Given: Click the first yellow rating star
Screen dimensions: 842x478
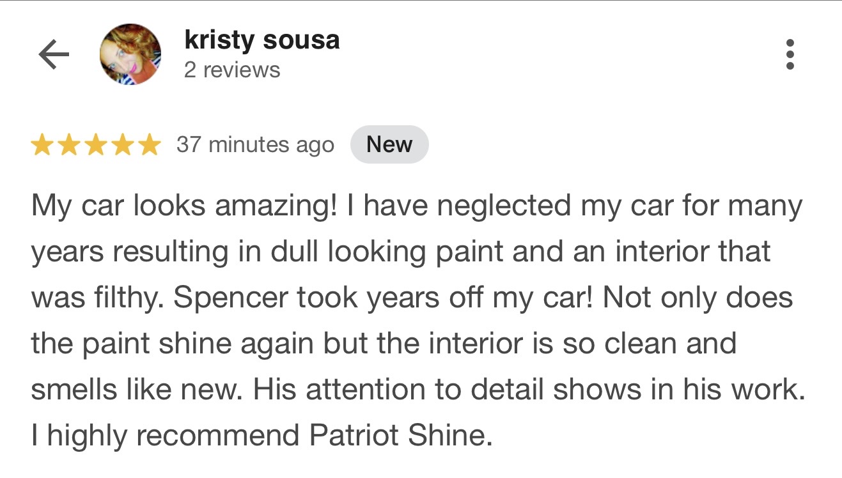Looking at the screenshot, I should click(42, 145).
